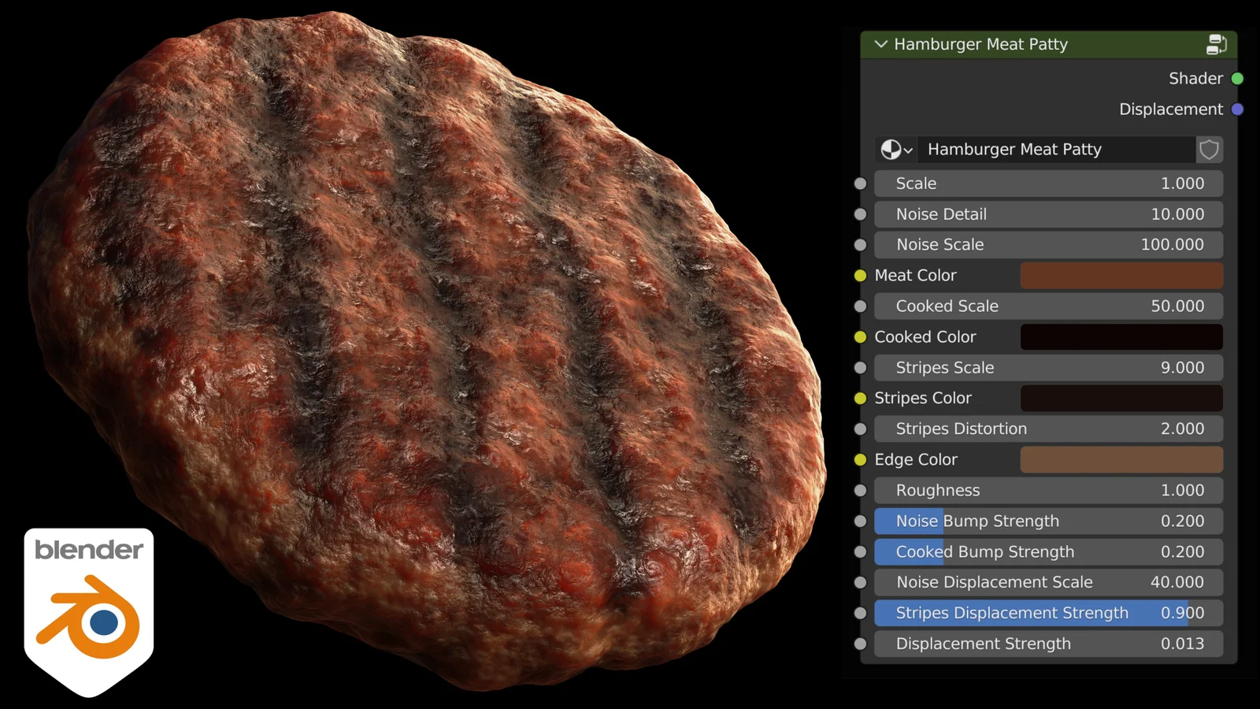The width and height of the screenshot is (1260, 709).
Task: Click the yellow Stripes Color input socket
Action: [x=859, y=398]
